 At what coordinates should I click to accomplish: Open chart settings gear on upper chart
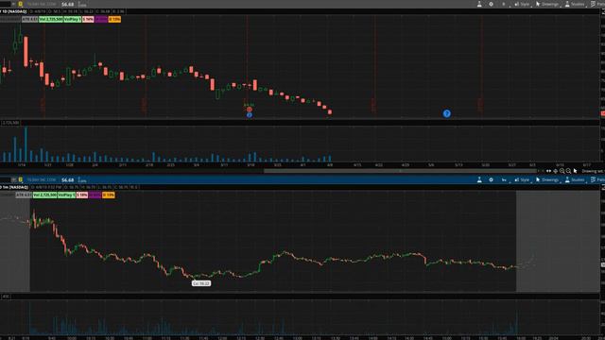(491, 4)
